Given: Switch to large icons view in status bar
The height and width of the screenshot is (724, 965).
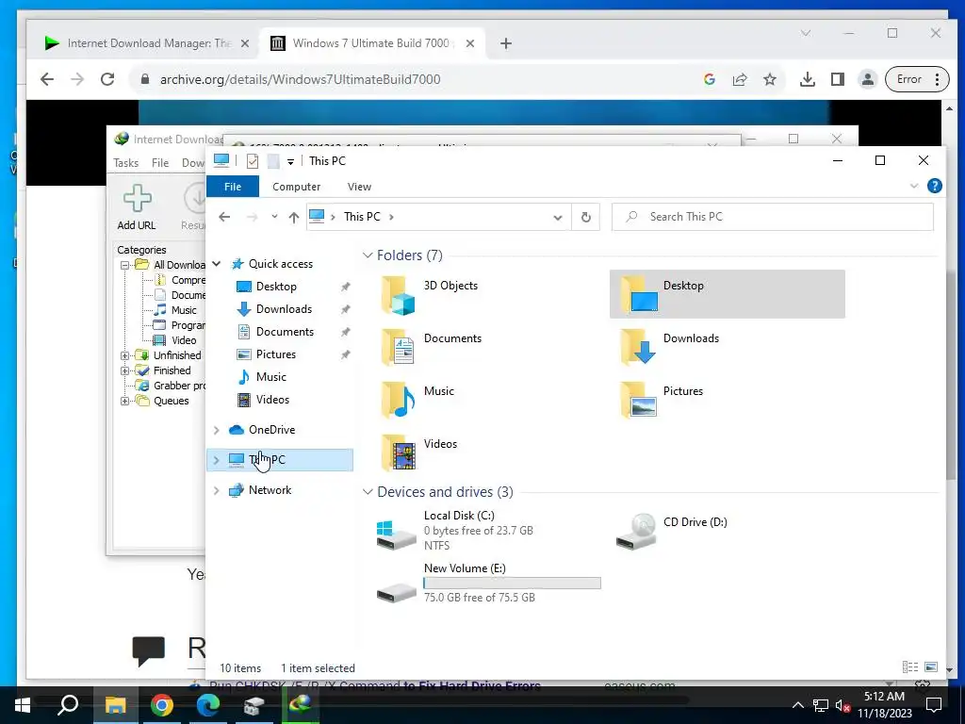Looking at the screenshot, I should [931, 666].
